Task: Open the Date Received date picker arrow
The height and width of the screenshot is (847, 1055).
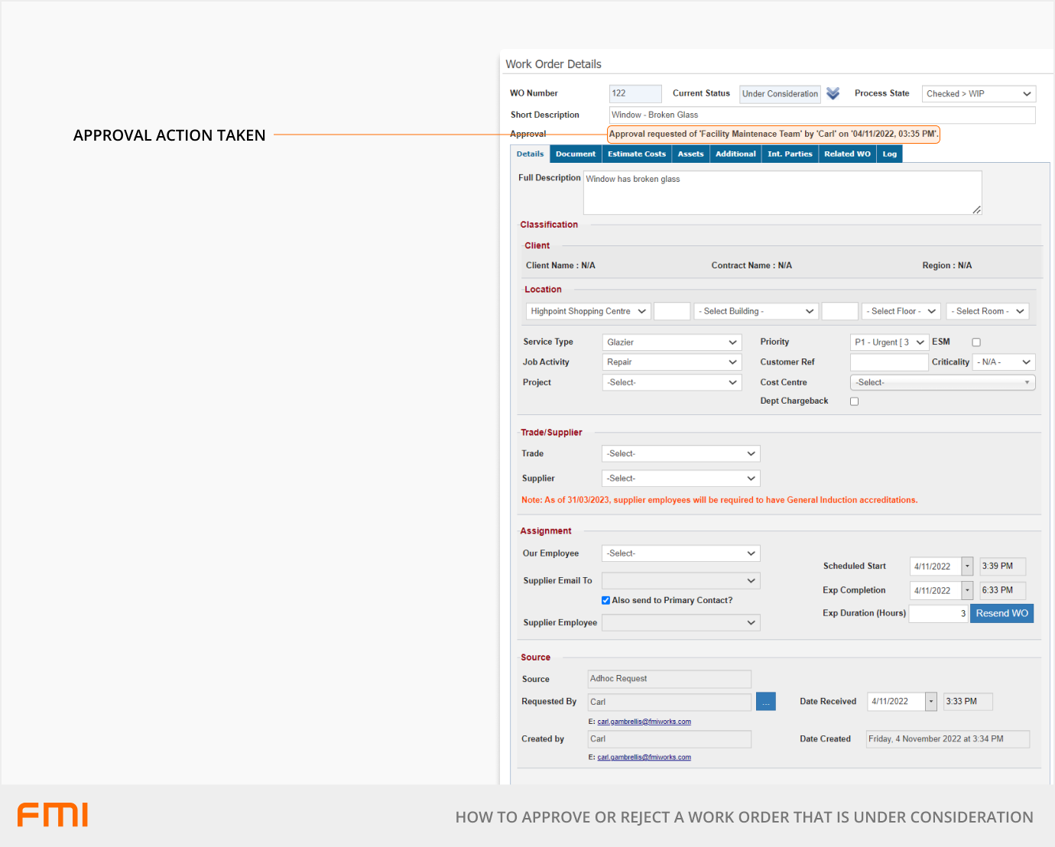Action: pyautogui.click(x=930, y=702)
